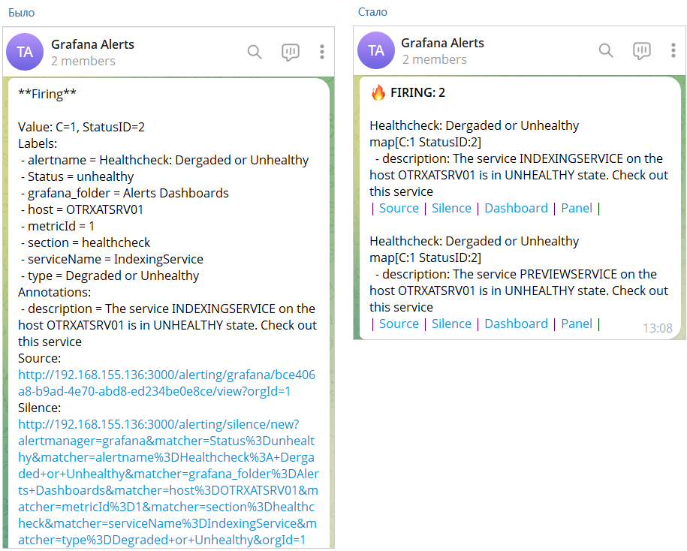Open the Grafana Alerts title in the right chat
The image size is (687, 551).
pos(442,43)
